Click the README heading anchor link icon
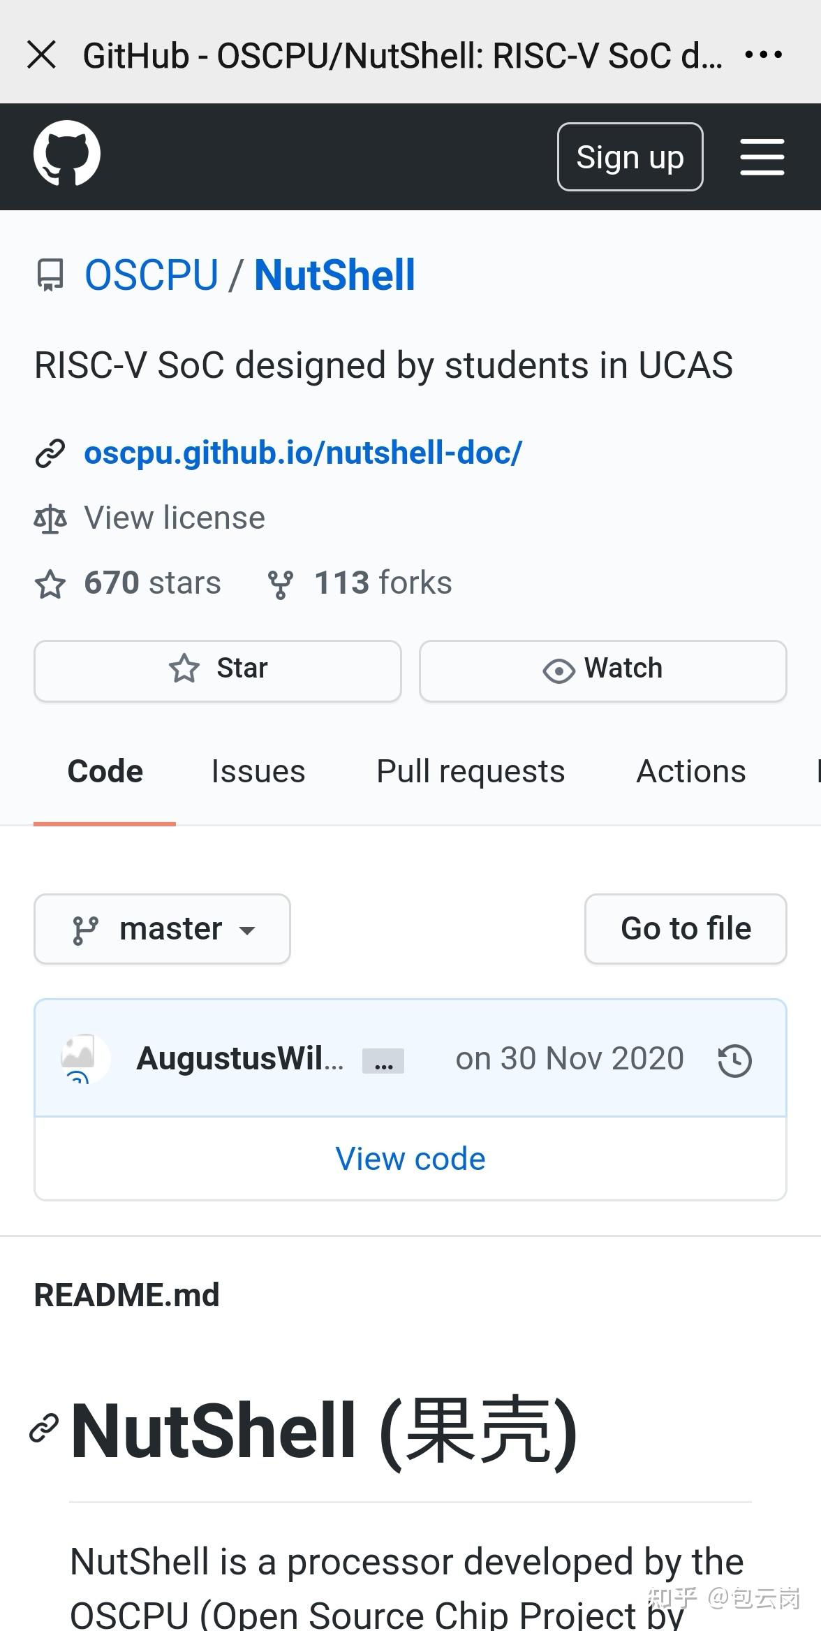821x1631 pixels. (45, 1428)
